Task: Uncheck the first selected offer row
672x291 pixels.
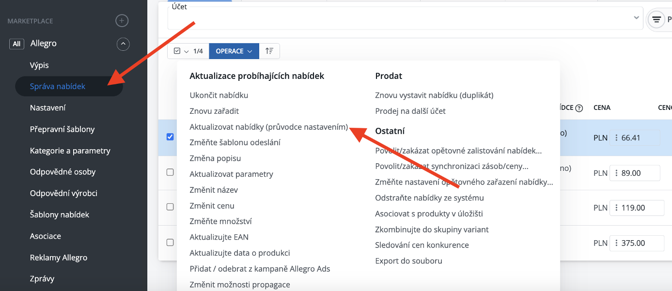Action: coord(170,137)
